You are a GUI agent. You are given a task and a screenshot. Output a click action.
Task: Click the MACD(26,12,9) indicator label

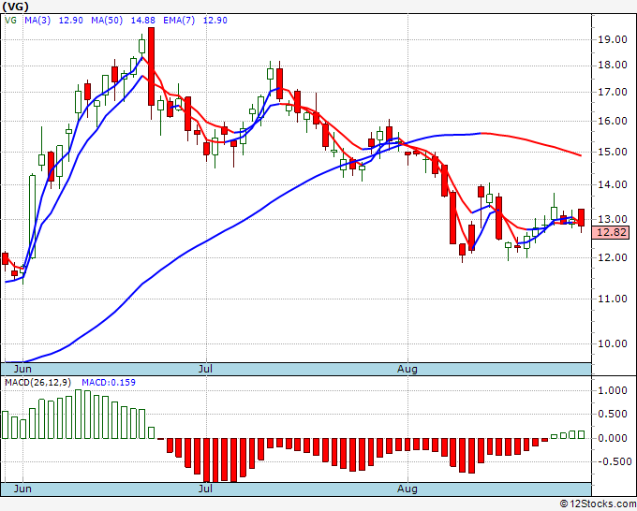pyautogui.click(x=38, y=383)
